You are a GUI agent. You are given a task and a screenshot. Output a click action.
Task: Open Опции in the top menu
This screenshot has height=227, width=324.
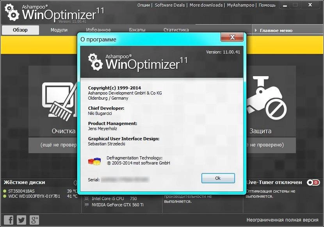click(144, 5)
